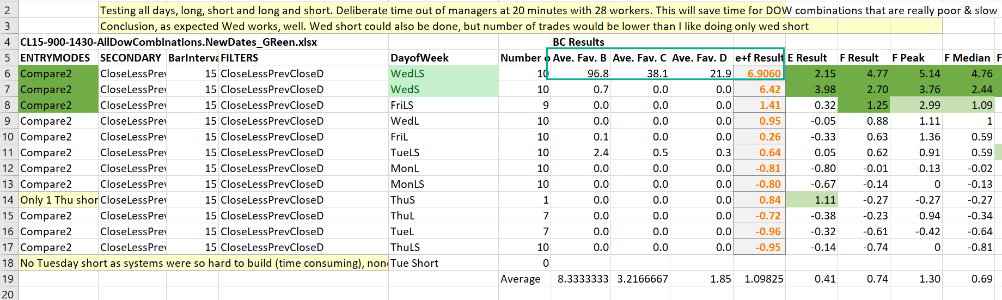The height and width of the screenshot is (300, 1002).
Task: Click the DayofWeek column header cell
Action: [x=419, y=58]
